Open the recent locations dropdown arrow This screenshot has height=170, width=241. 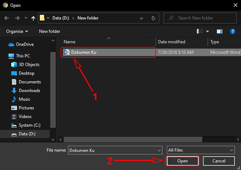click(x=25, y=18)
